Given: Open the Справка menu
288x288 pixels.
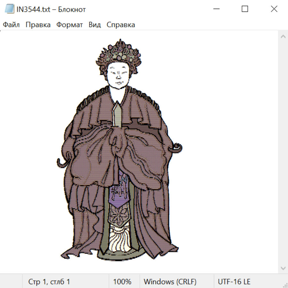Looking at the screenshot, I should coord(121,25).
